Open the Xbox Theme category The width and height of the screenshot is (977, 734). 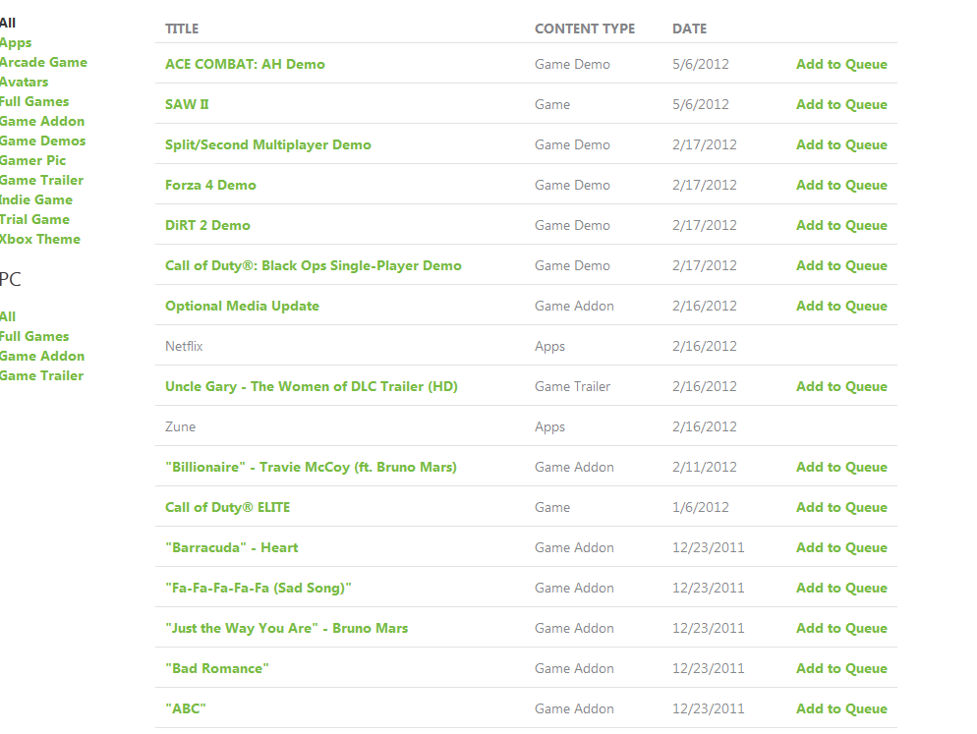pos(40,240)
